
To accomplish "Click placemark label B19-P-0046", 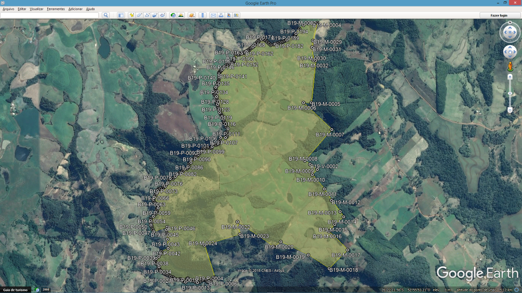I will click(x=182, y=228).
